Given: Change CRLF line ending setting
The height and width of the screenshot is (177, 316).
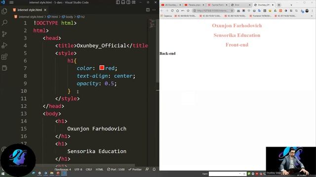Looking at the screenshot, I should tap(89, 169).
